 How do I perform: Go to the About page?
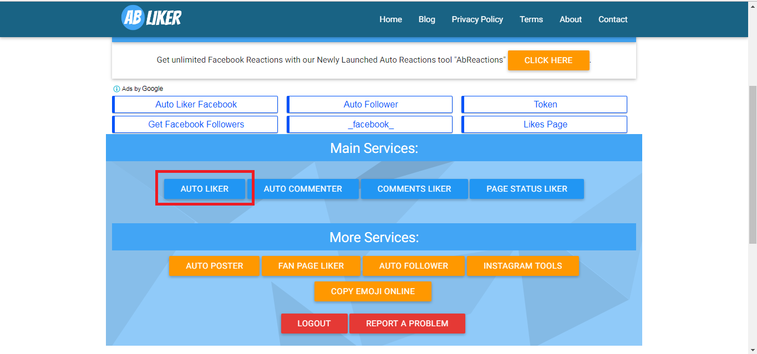570,19
